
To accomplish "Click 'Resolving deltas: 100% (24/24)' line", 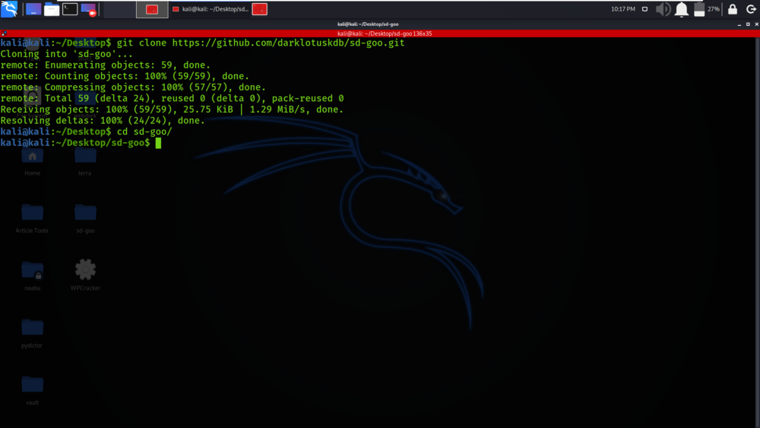I will [103, 121].
